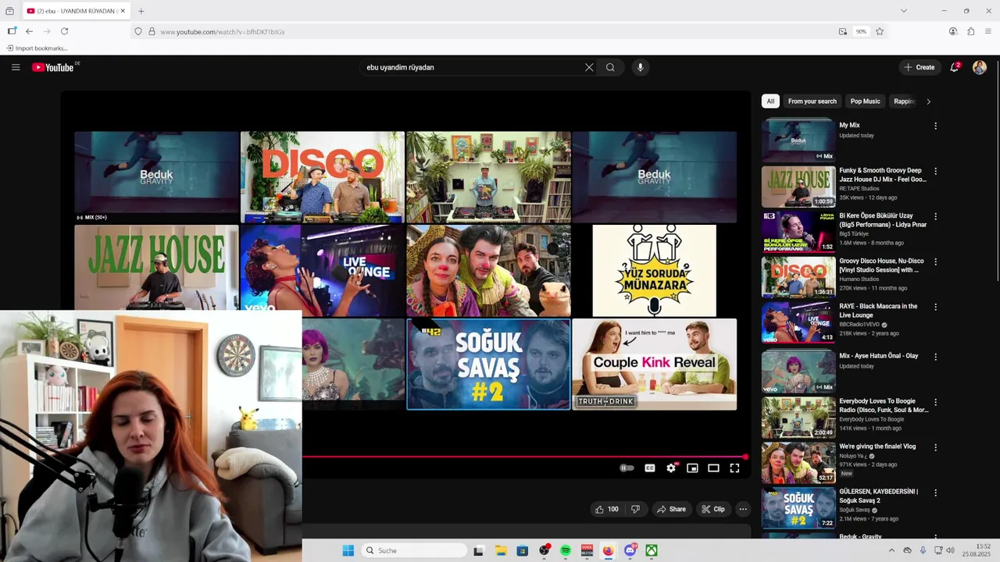The width and height of the screenshot is (1000, 562).
Task: Open a new browser tab
Action: click(x=141, y=11)
